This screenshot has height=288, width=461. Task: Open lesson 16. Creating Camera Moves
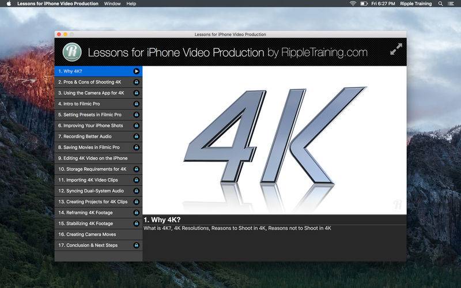[x=98, y=234]
